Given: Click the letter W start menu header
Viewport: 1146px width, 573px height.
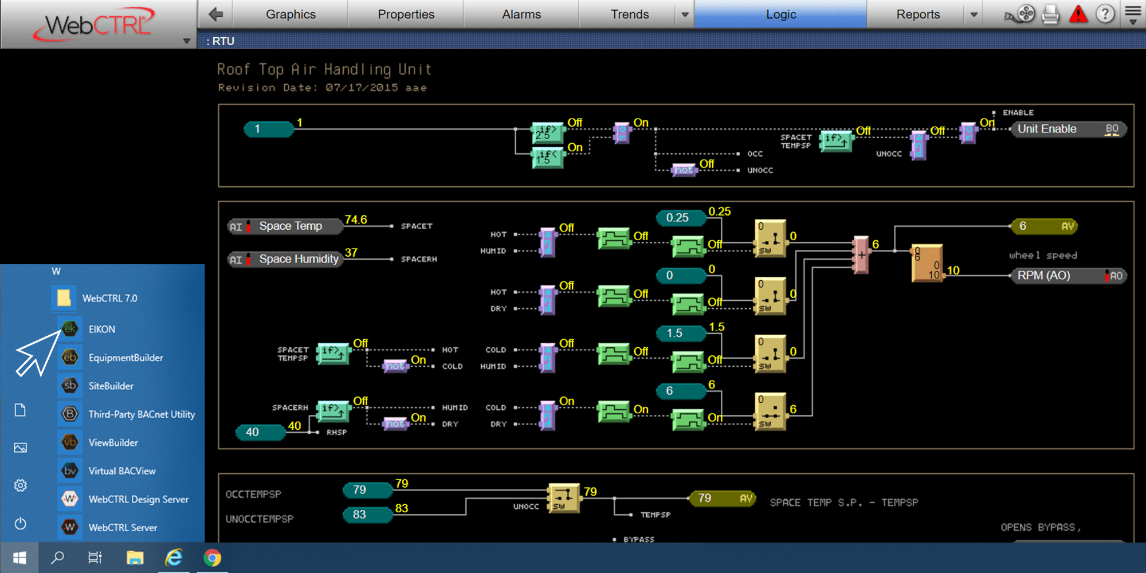Looking at the screenshot, I should tap(56, 271).
